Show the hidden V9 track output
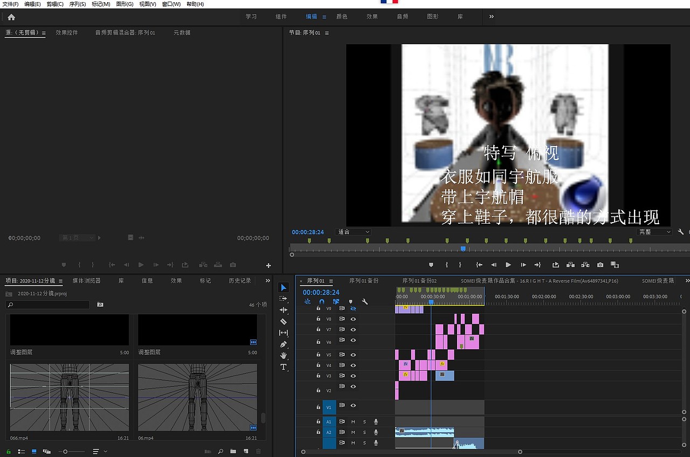 tap(353, 308)
